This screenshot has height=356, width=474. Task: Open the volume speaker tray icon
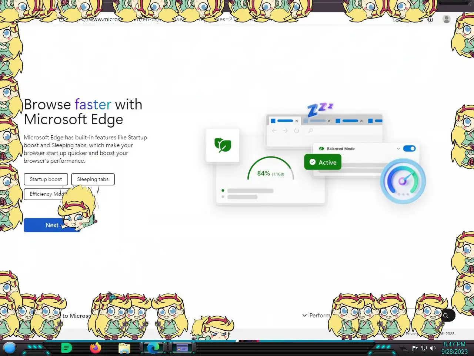click(433, 348)
